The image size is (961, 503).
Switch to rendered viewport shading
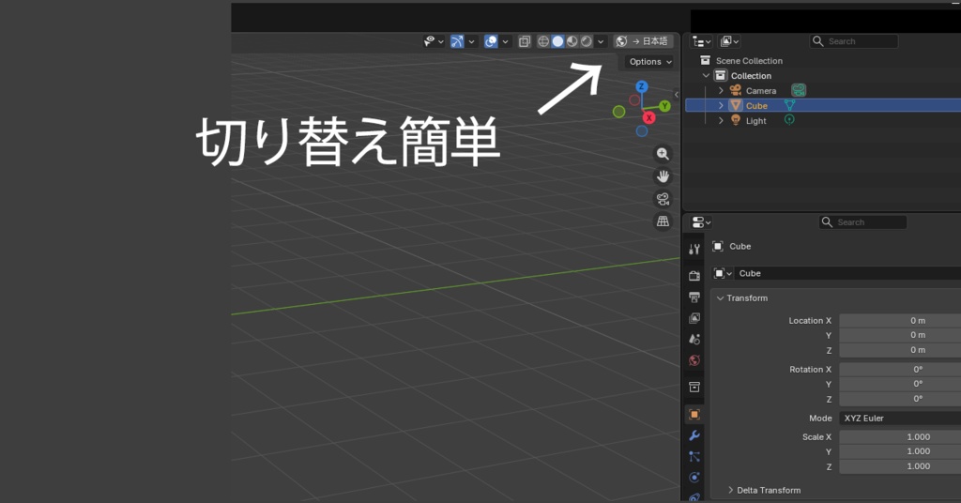click(x=587, y=41)
